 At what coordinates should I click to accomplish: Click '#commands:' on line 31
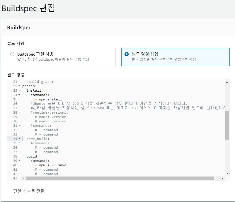coord(41,126)
